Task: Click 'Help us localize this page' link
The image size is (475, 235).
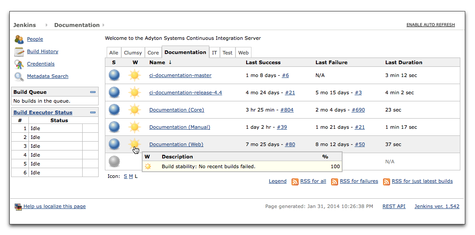Action: tap(55, 206)
